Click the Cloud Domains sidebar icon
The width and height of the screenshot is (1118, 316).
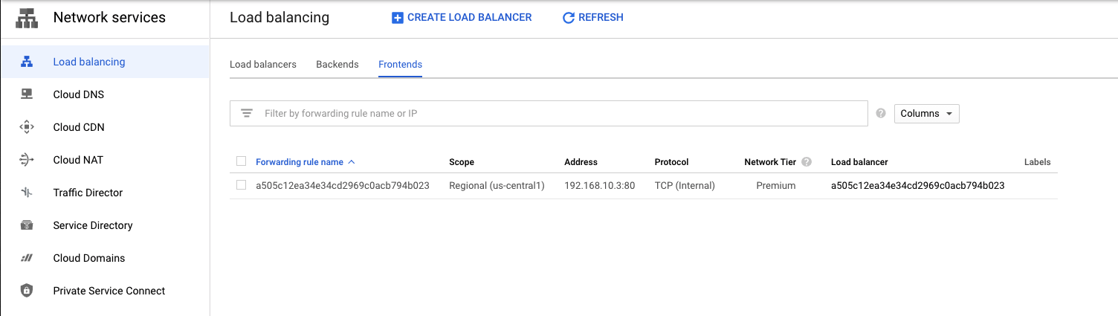pyautogui.click(x=27, y=258)
